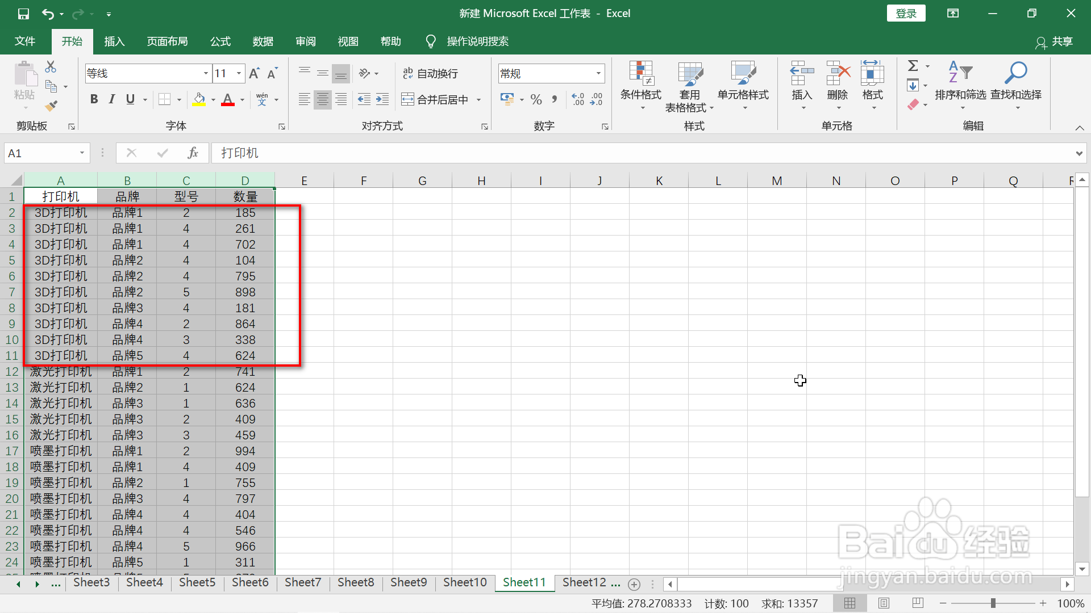Apply underline to the selection
The width and height of the screenshot is (1091, 613).
coord(130,99)
